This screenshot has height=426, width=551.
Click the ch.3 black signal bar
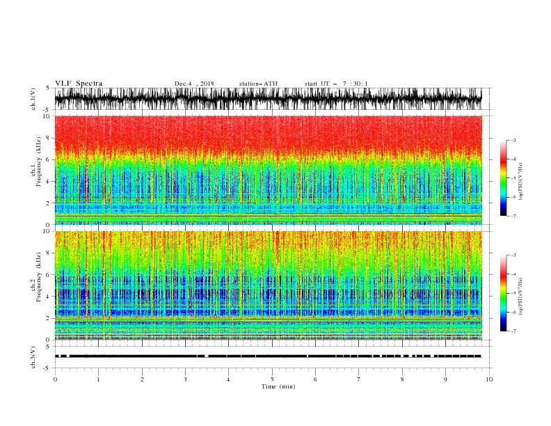pyautogui.click(x=268, y=356)
